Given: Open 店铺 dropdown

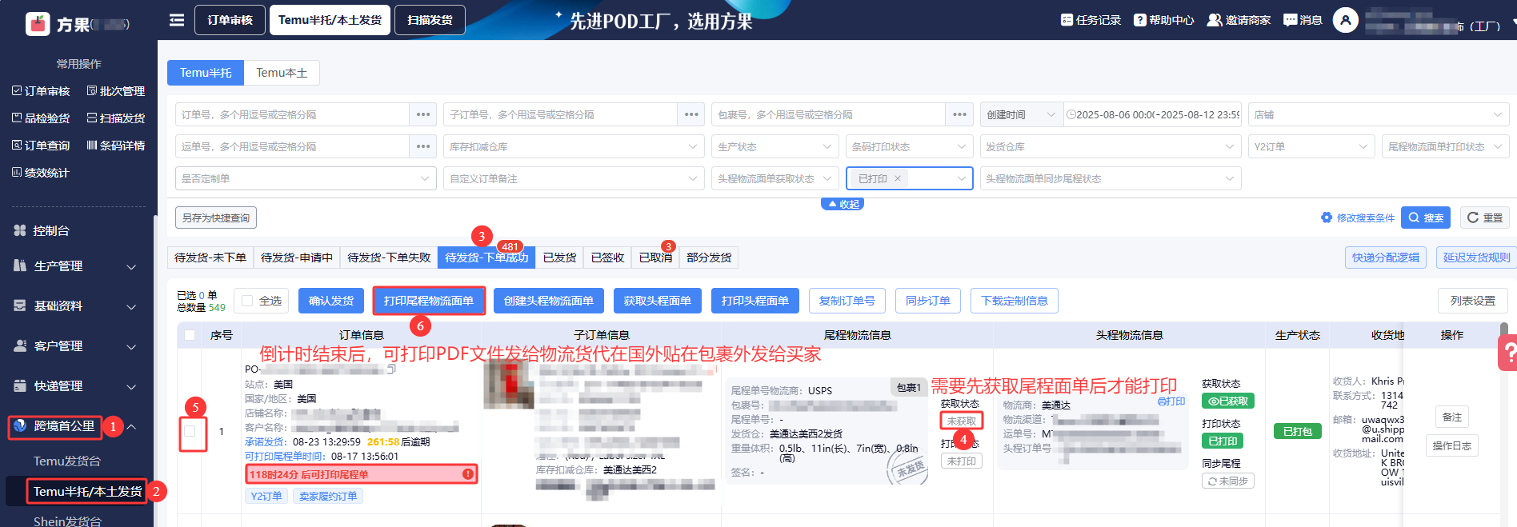Looking at the screenshot, I should click(1379, 114).
